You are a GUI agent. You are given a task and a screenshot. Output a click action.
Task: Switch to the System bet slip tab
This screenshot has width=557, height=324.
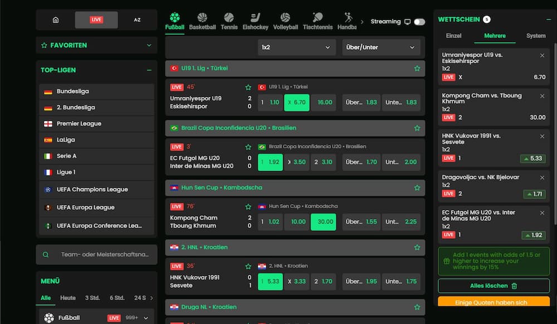point(535,35)
